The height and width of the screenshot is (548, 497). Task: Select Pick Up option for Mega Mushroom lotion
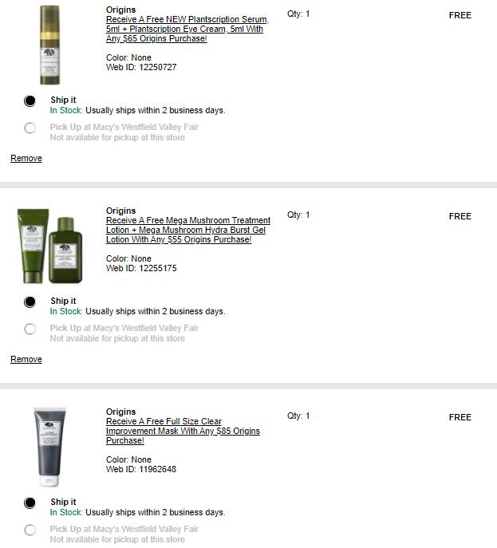[x=30, y=329]
